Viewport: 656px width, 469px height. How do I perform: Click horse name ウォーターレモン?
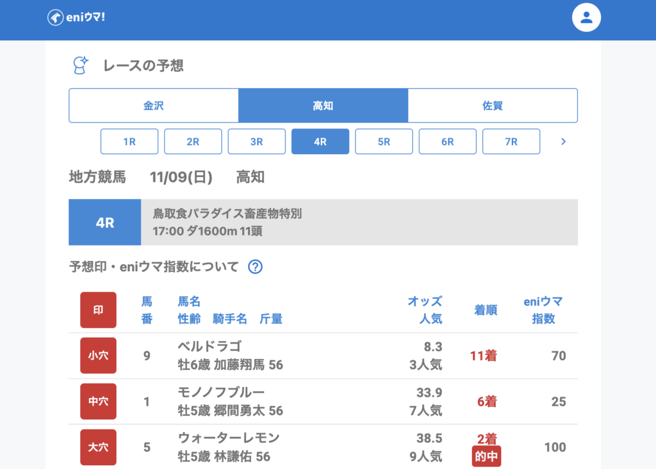point(229,438)
